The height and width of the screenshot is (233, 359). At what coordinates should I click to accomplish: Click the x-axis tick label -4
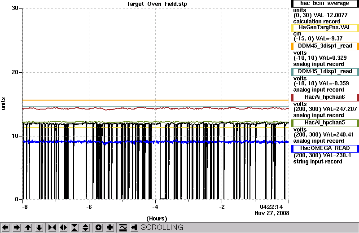coord(155,207)
